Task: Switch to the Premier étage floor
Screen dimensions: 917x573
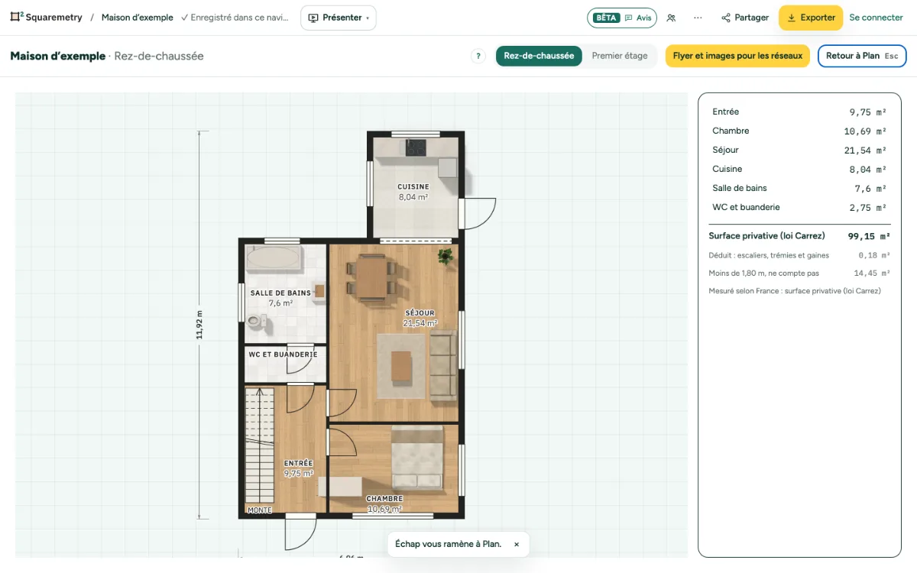Action: 620,56
